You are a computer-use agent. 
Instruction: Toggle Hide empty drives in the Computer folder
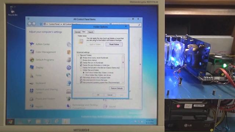click(x=81, y=77)
